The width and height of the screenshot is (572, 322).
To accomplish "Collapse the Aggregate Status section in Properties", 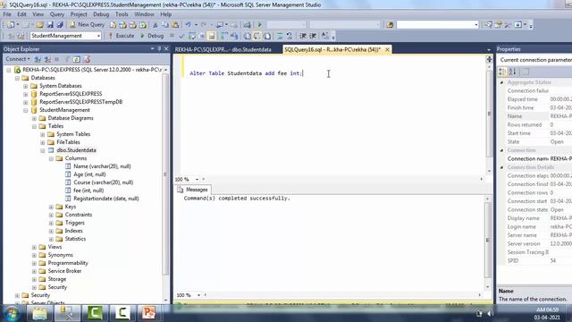I will pyautogui.click(x=502, y=82).
